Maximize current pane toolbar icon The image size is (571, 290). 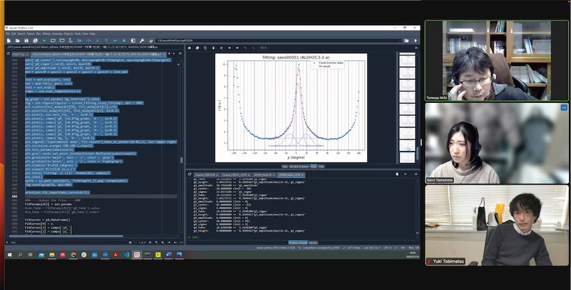coord(133,41)
